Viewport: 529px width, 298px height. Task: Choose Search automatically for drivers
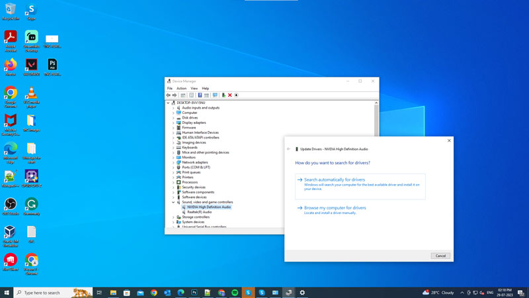(x=360, y=187)
